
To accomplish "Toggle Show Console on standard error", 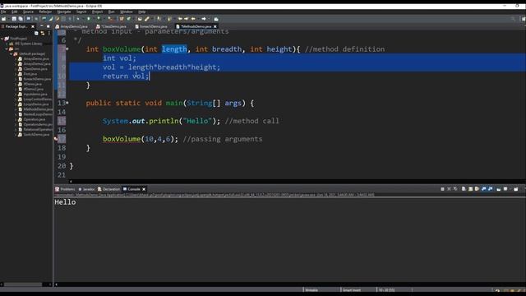I will pyautogui.click(x=491, y=189).
